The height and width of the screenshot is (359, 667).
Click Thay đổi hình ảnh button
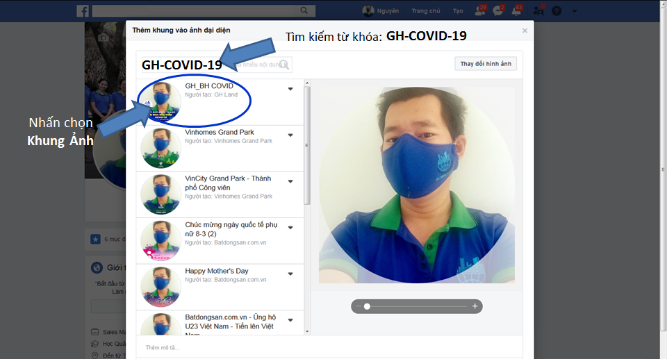pos(486,64)
